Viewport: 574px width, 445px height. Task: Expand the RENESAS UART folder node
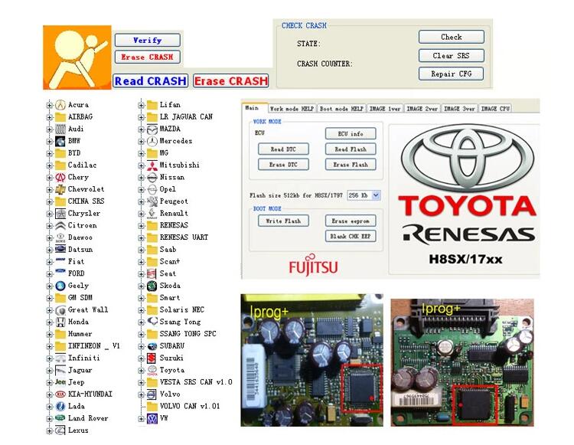[141, 238]
